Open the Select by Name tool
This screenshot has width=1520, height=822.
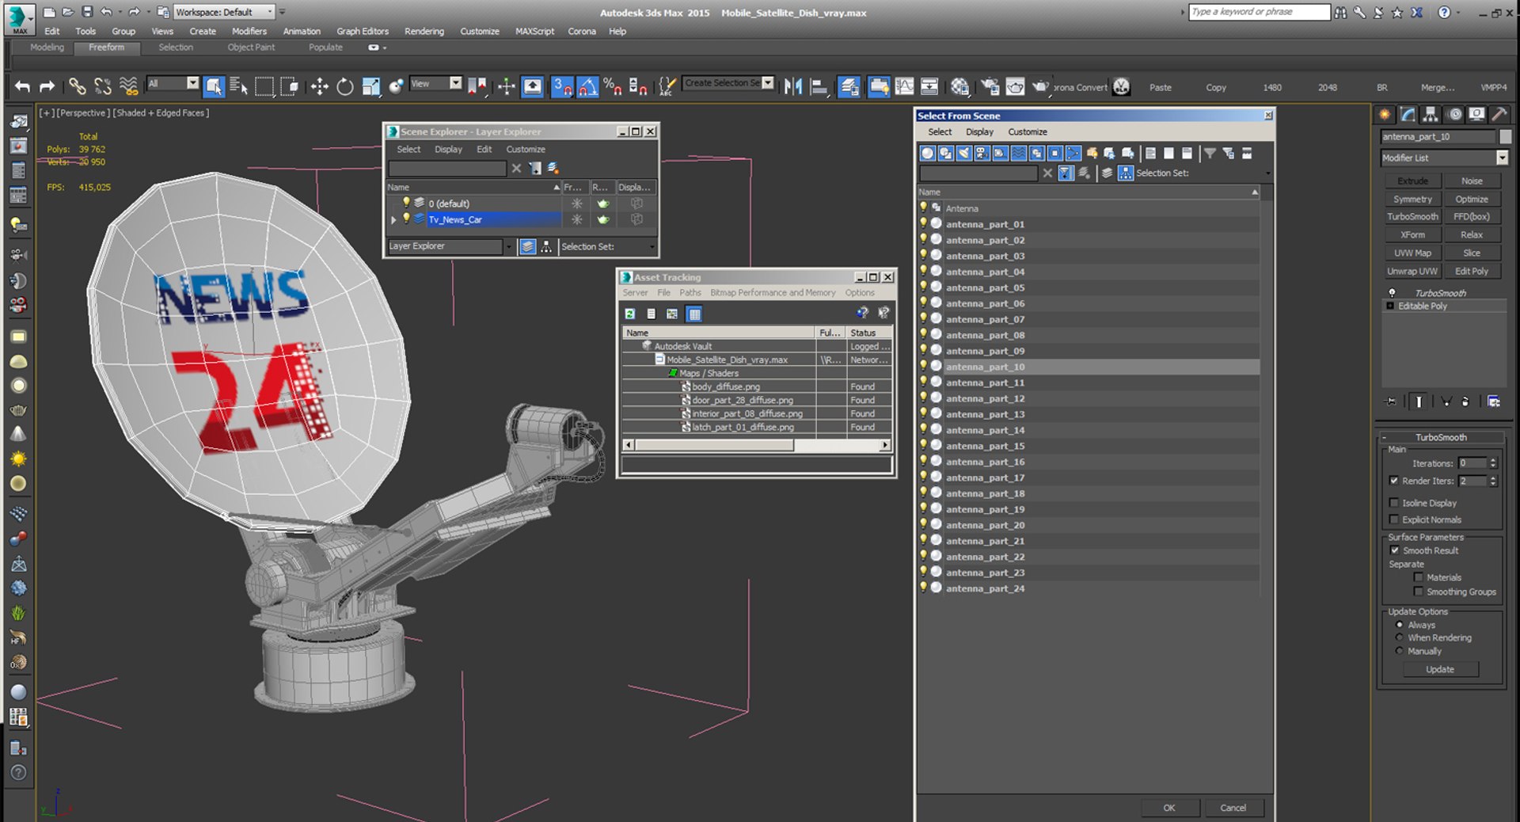(239, 86)
